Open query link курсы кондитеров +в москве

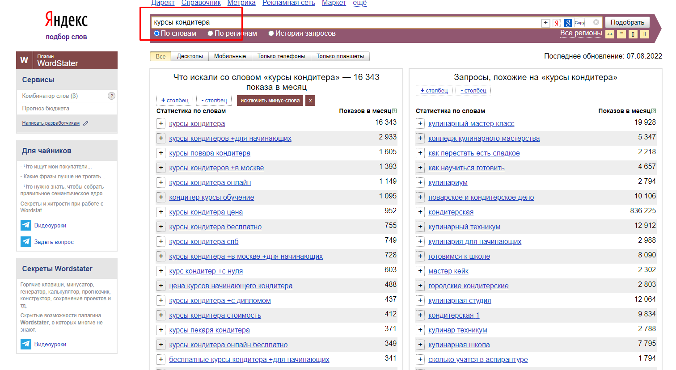216,168
